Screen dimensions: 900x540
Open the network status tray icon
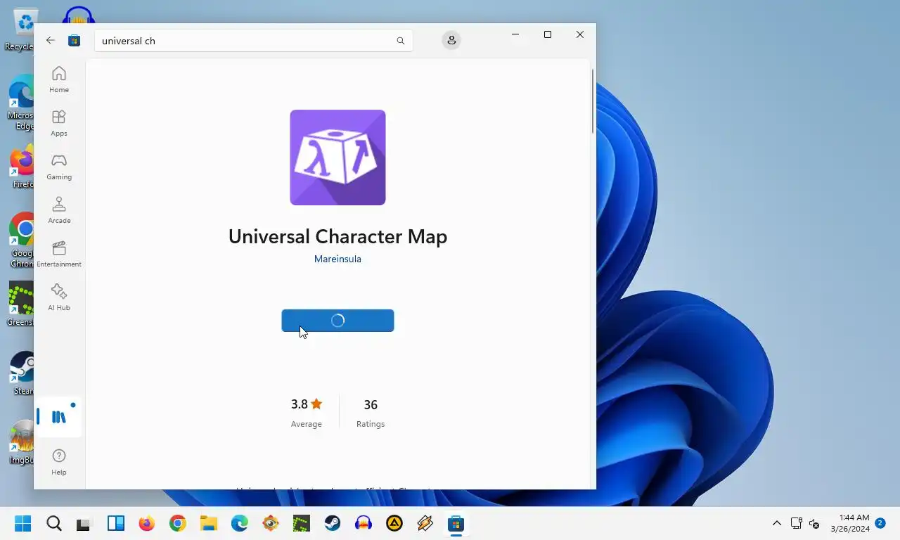point(796,523)
